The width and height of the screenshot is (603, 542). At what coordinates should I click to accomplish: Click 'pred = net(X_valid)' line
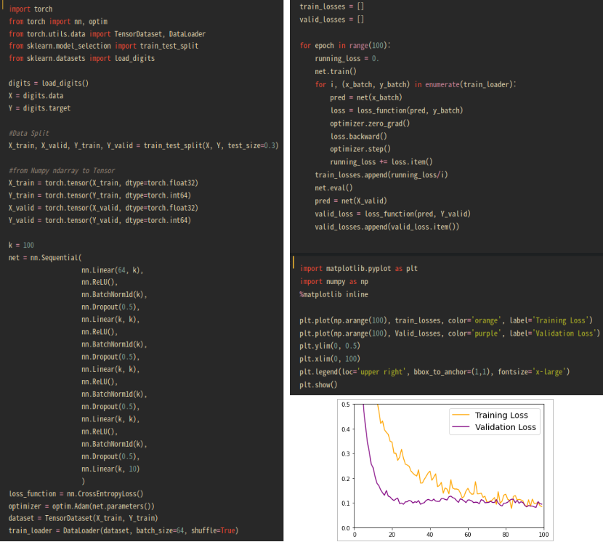(351, 201)
